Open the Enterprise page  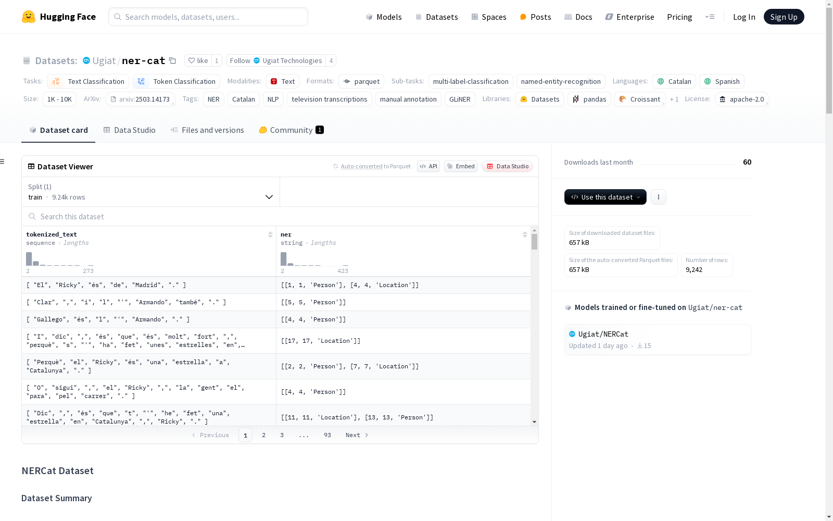(629, 17)
